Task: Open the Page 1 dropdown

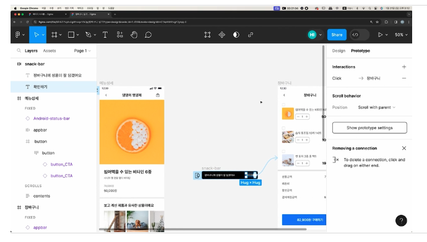Action: tap(82, 51)
